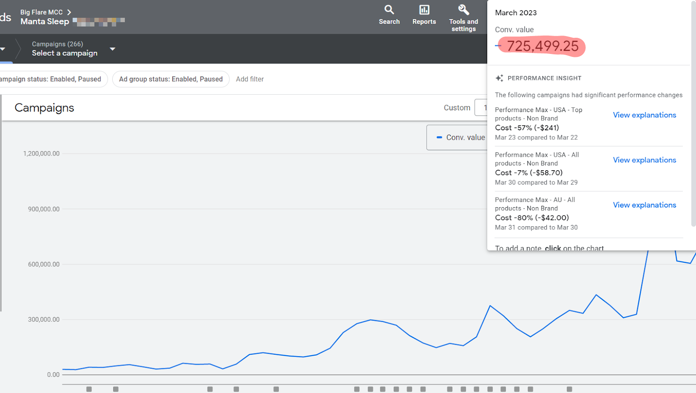Click the Manta Sleep account name
The height and width of the screenshot is (393, 696).
(45, 21)
